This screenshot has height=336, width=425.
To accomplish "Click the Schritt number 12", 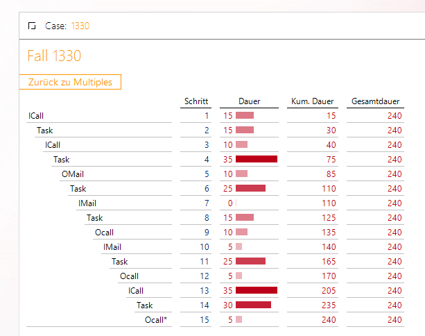I will [x=205, y=276].
